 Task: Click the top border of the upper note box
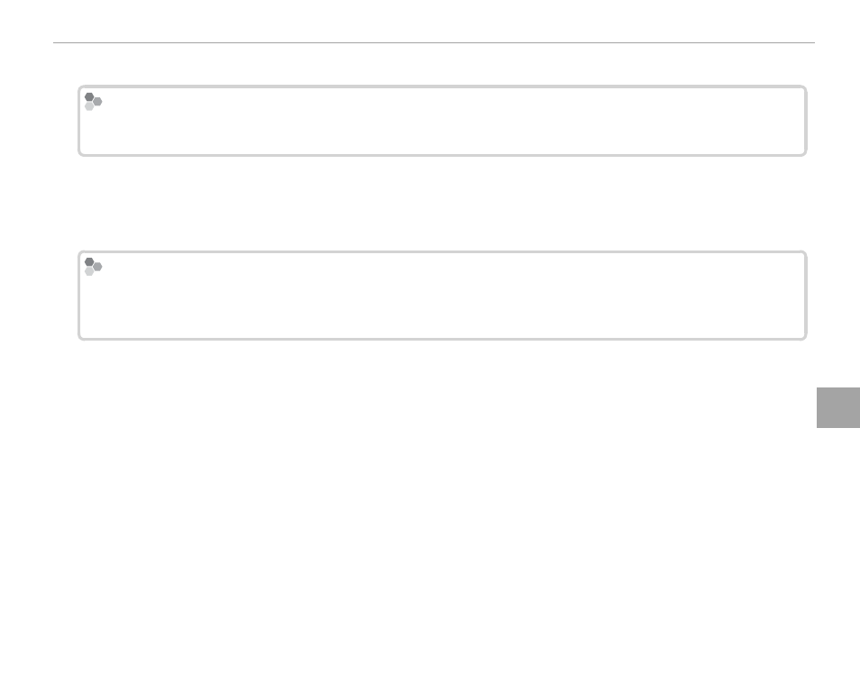coord(442,87)
